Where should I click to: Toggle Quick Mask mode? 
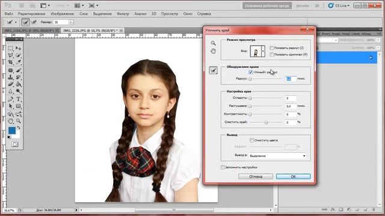(14, 144)
